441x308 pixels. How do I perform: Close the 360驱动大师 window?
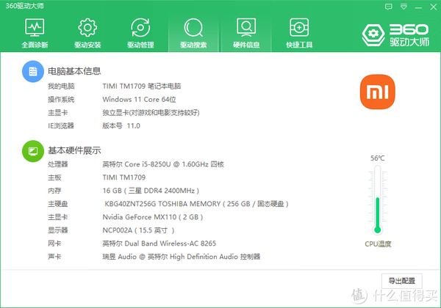click(x=434, y=7)
